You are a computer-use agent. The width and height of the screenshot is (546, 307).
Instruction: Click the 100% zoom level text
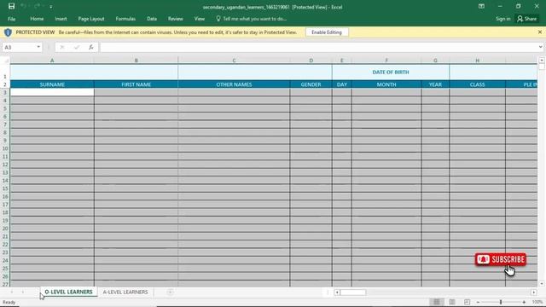click(x=537, y=302)
